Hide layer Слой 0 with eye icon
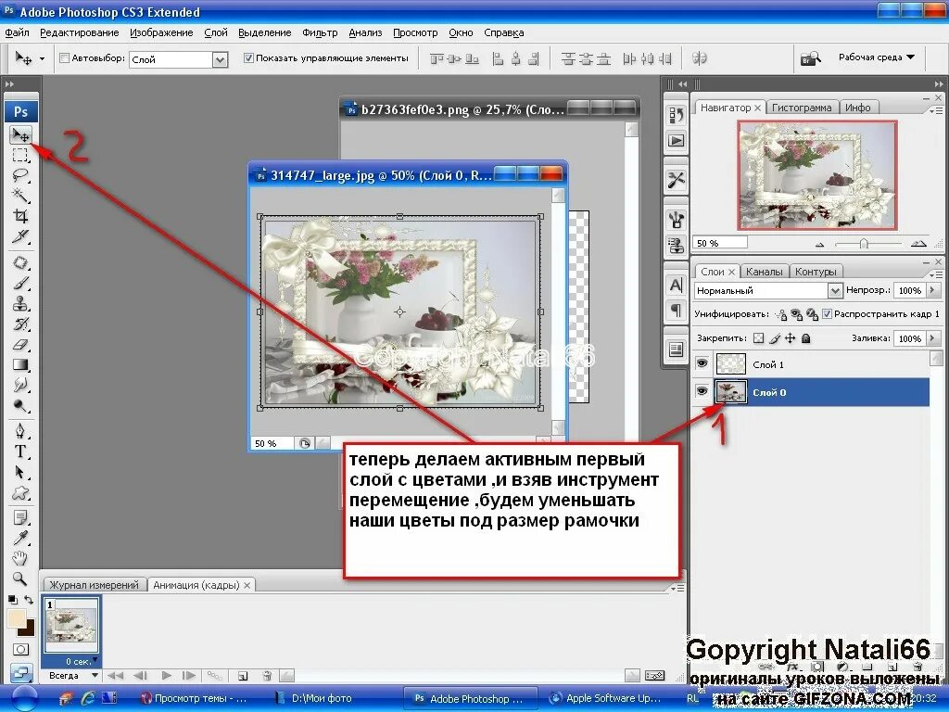 [702, 391]
